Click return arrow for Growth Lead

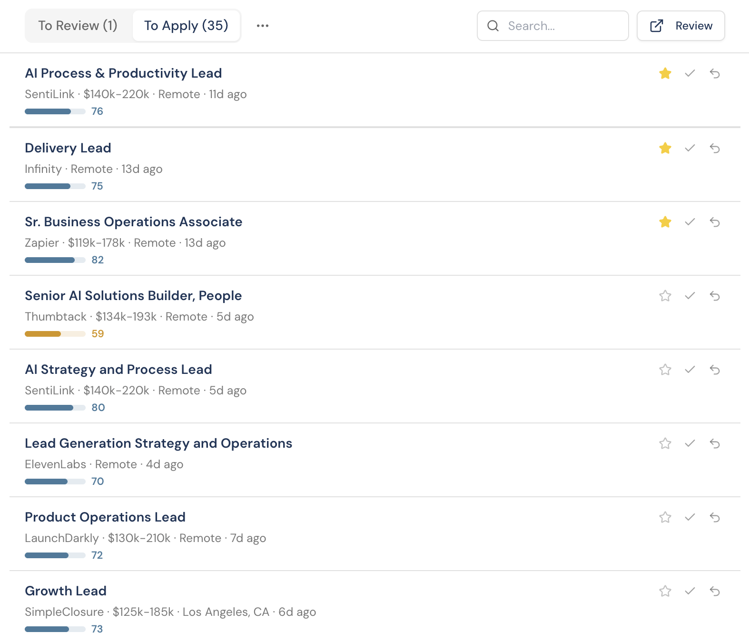click(x=715, y=591)
